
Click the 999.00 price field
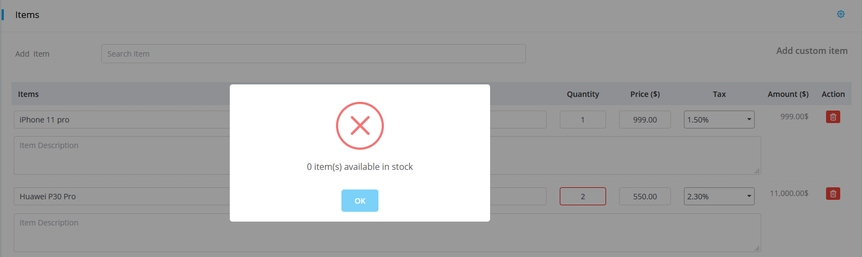[645, 120]
